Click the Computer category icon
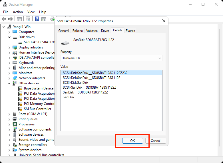 click(x=15, y=32)
